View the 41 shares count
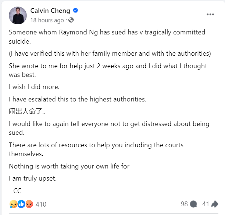225x215 pixels. click(206, 204)
